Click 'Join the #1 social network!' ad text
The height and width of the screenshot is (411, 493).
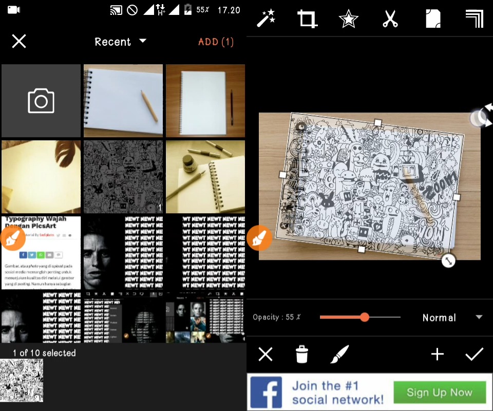point(338,393)
